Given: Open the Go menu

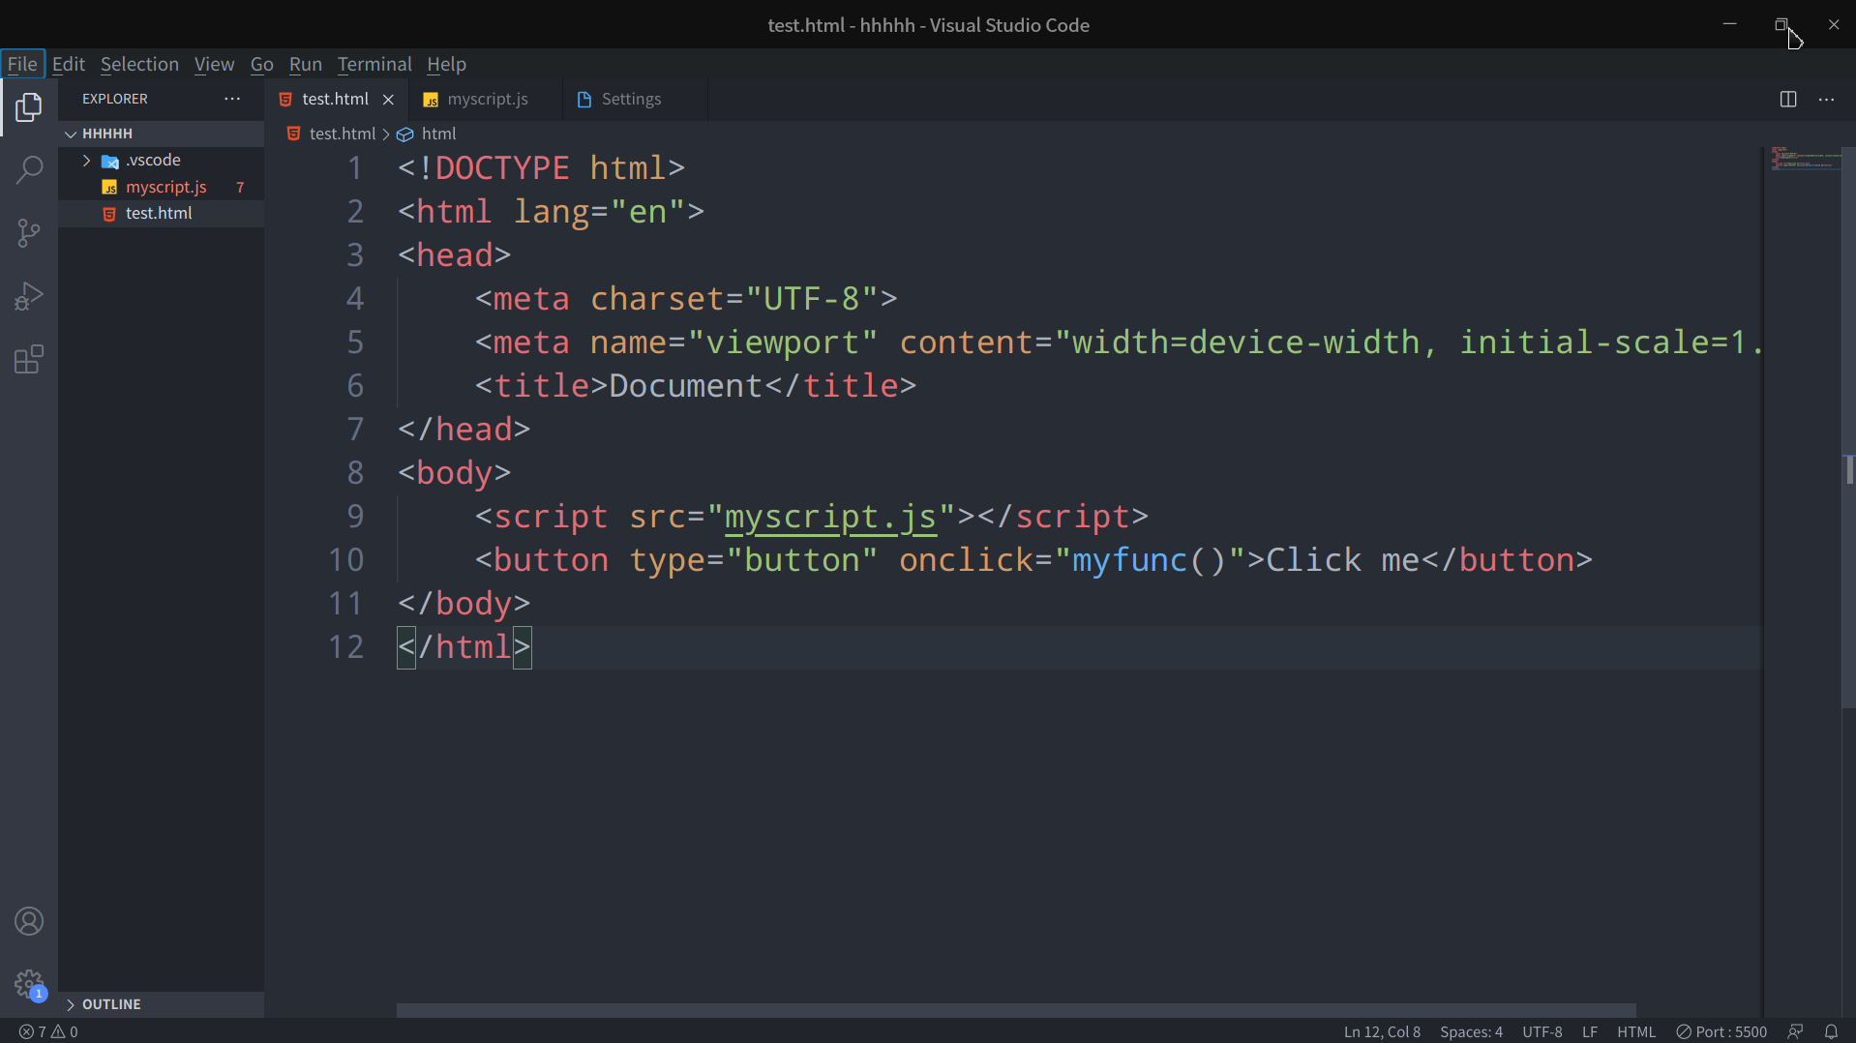Looking at the screenshot, I should 261,64.
